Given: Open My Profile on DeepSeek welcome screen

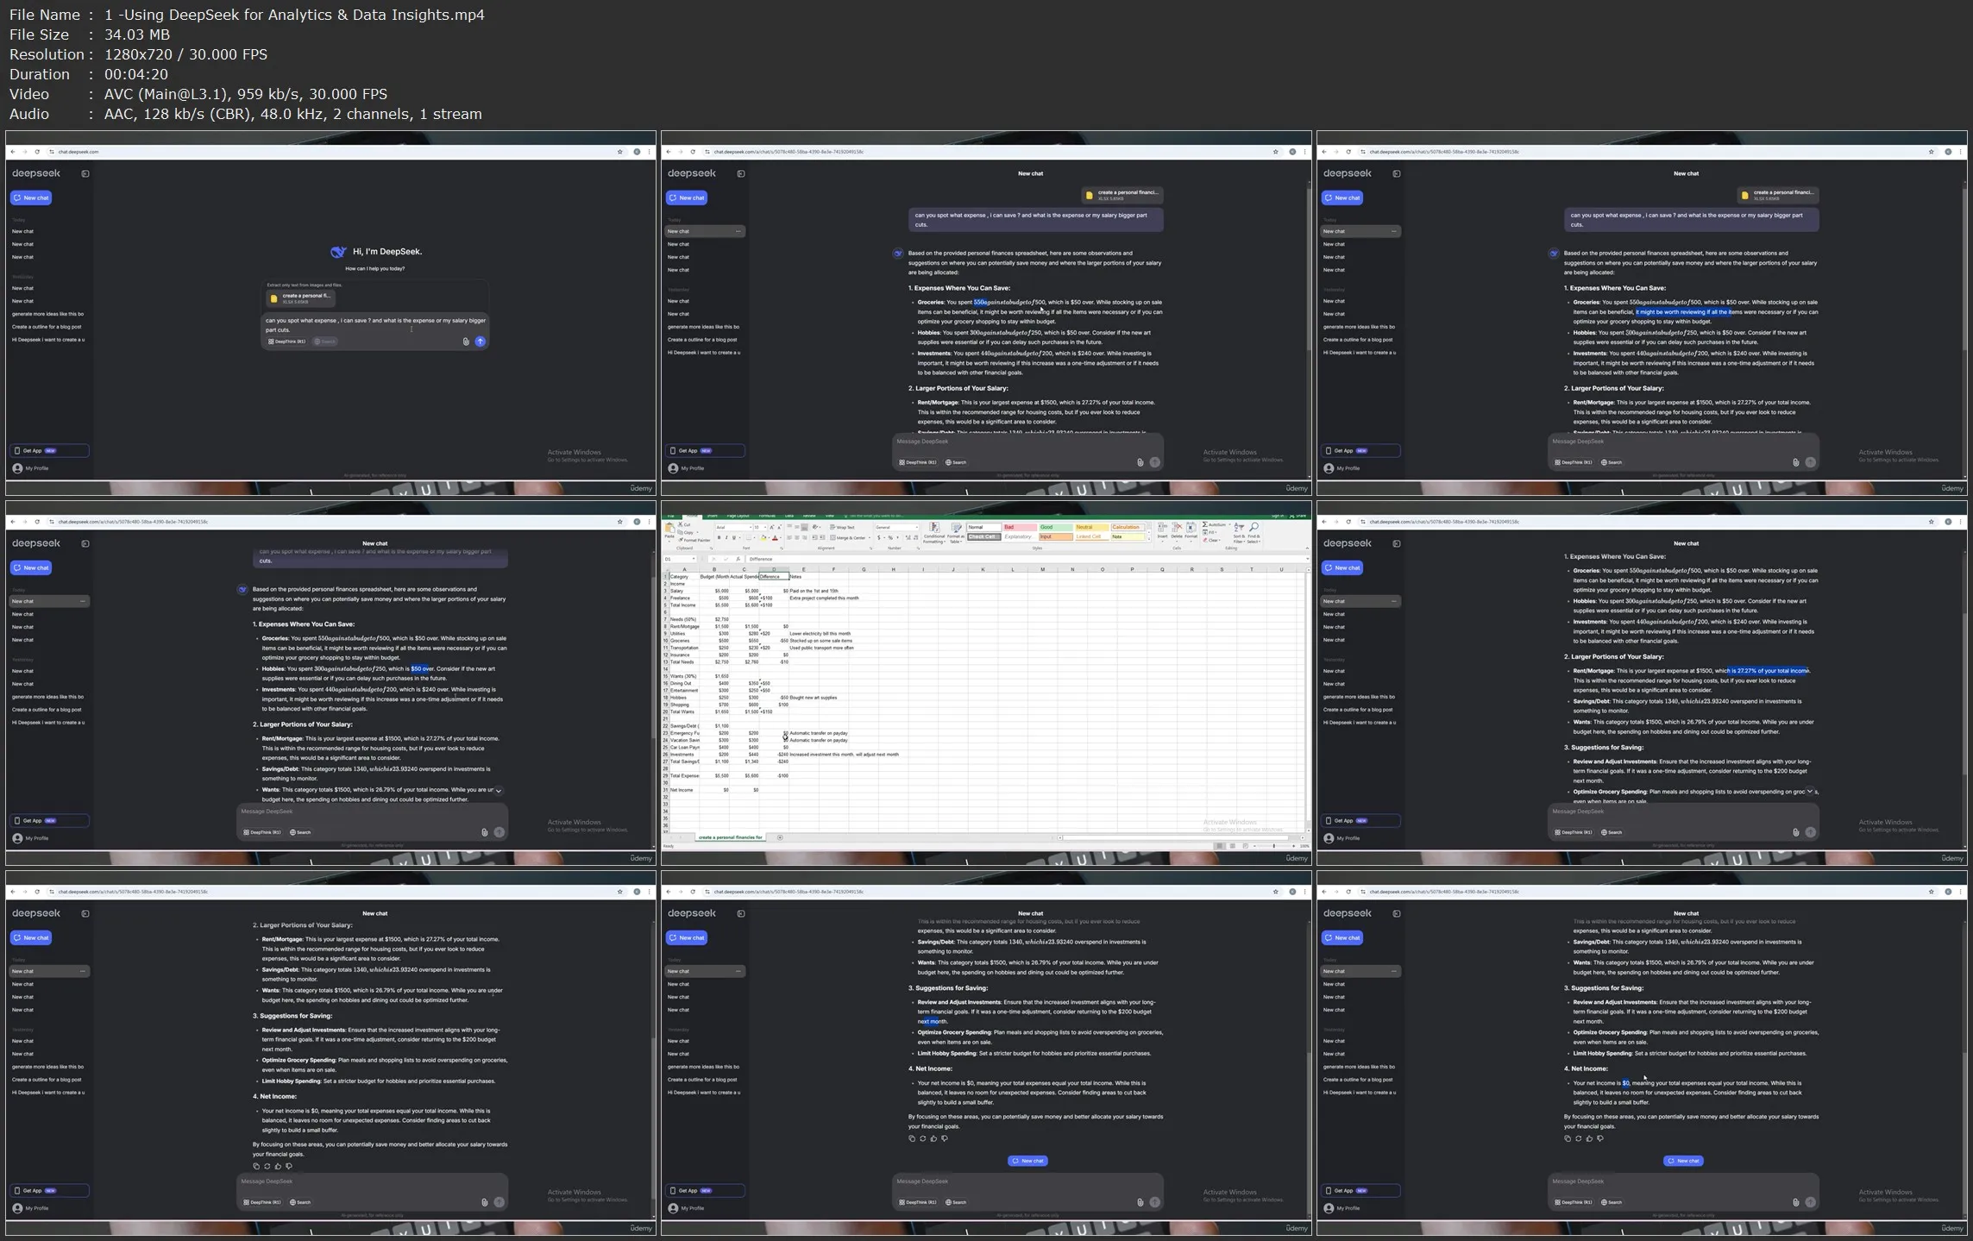Looking at the screenshot, I should point(31,468).
